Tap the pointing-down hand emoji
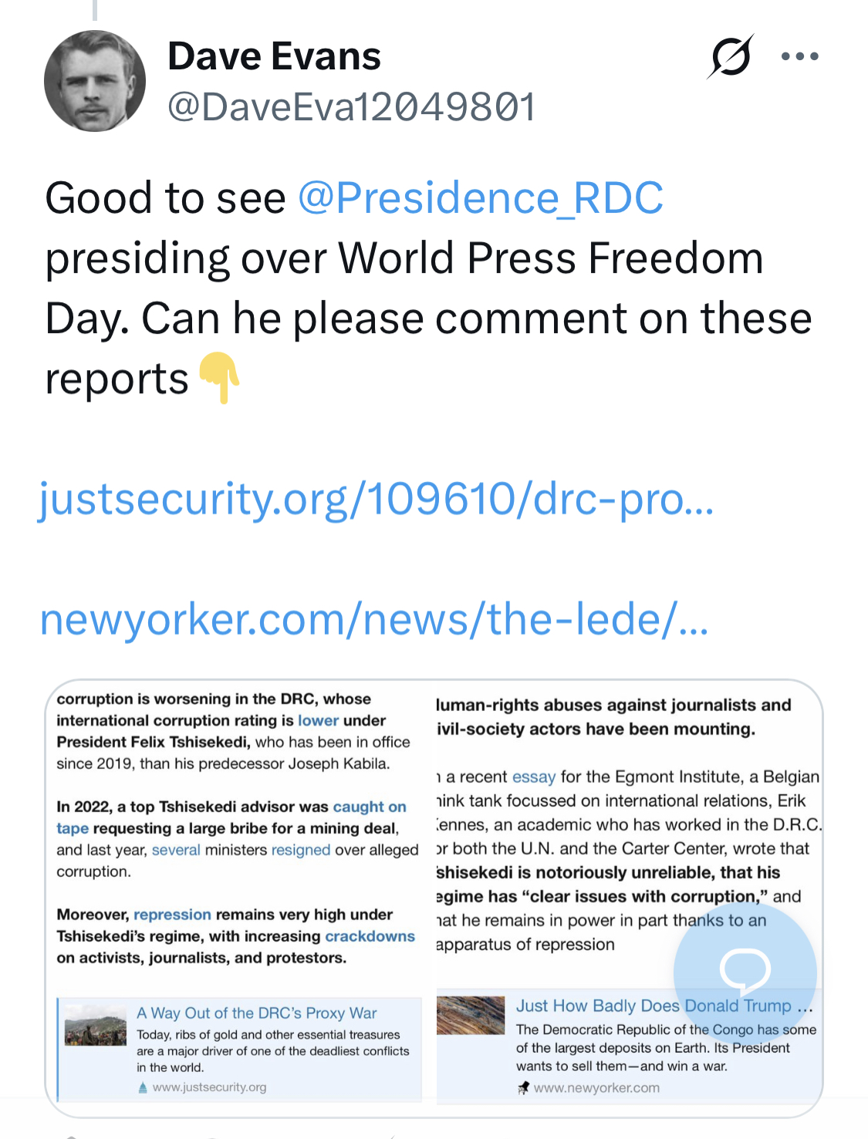 point(220,378)
